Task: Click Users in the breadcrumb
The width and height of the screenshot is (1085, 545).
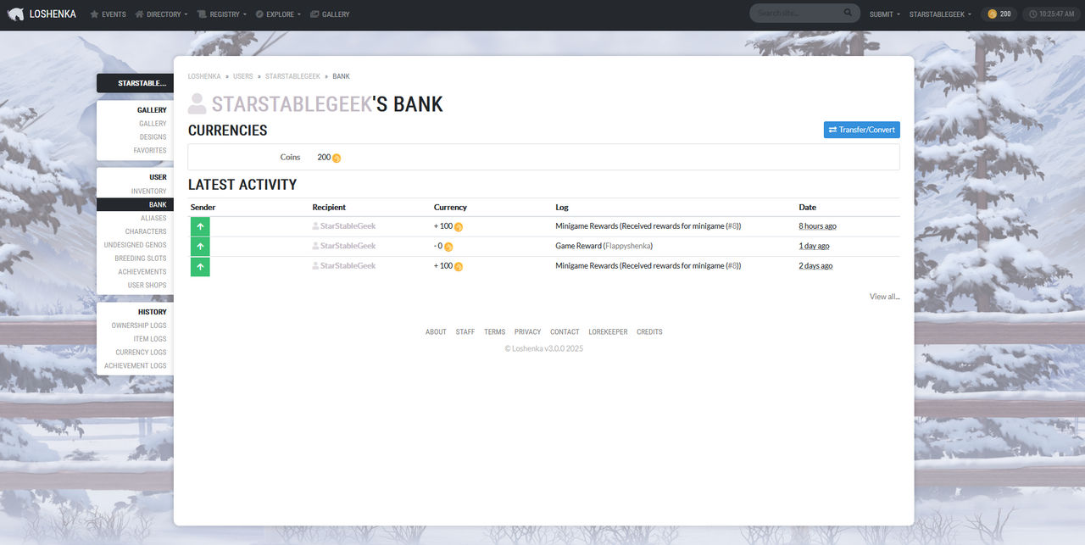Action: [243, 76]
